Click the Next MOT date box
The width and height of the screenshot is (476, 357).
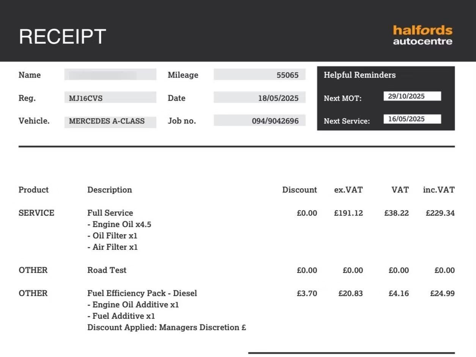(x=412, y=96)
